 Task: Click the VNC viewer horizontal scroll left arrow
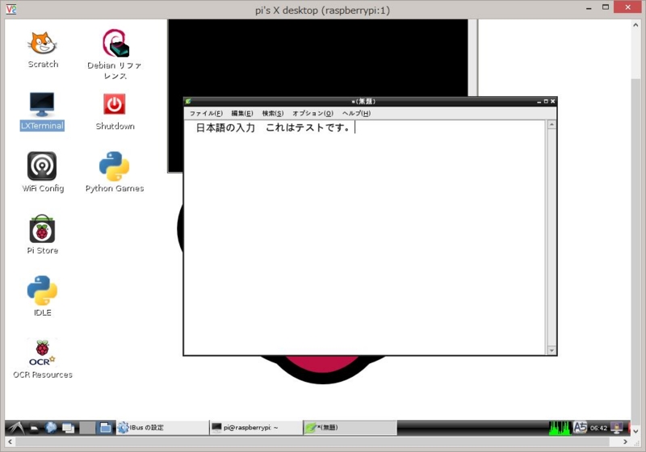tap(10, 442)
